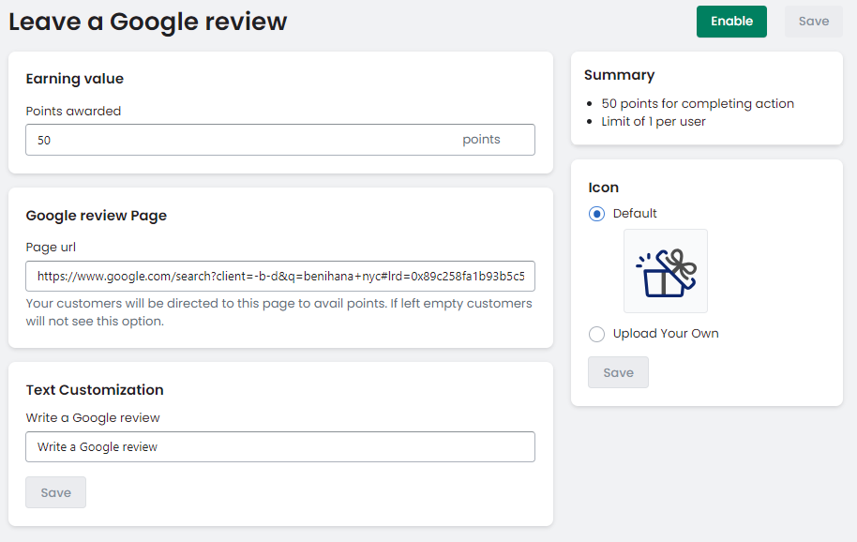This screenshot has height=542, width=857.
Task: Click the Page url text field
Action: [279, 277]
